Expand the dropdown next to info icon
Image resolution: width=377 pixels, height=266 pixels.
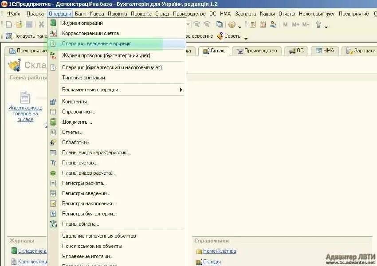240,27
